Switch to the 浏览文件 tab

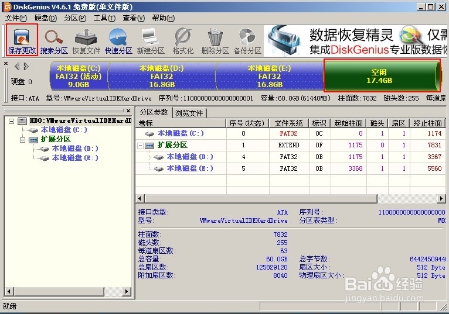[x=189, y=113]
